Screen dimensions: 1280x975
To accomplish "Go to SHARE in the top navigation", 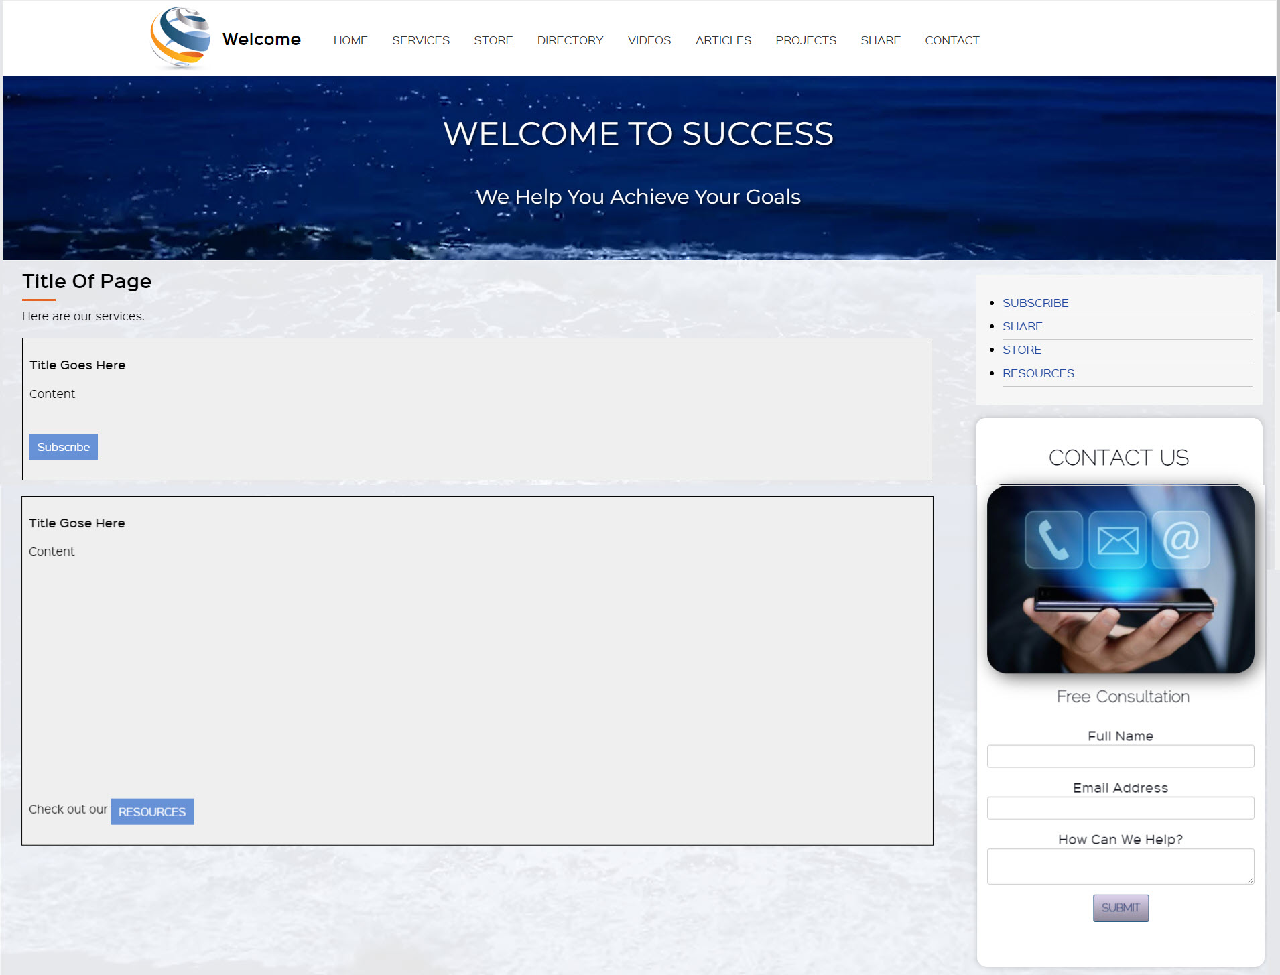I will point(881,40).
